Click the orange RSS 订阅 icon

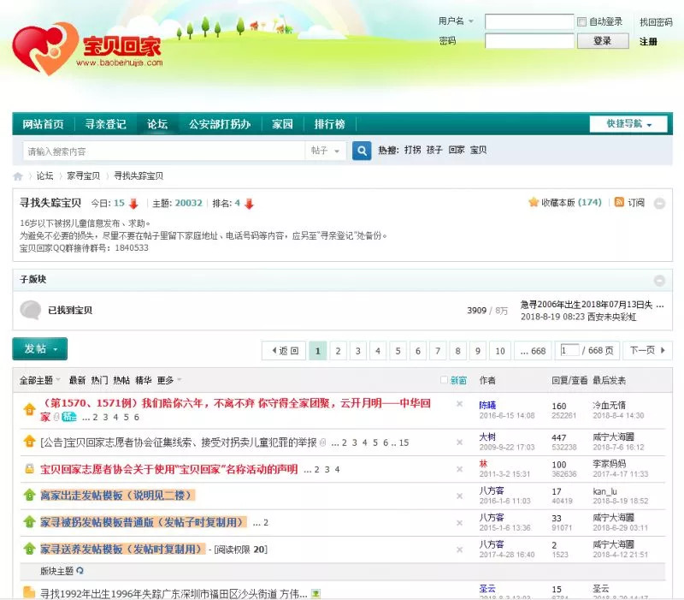(x=619, y=202)
